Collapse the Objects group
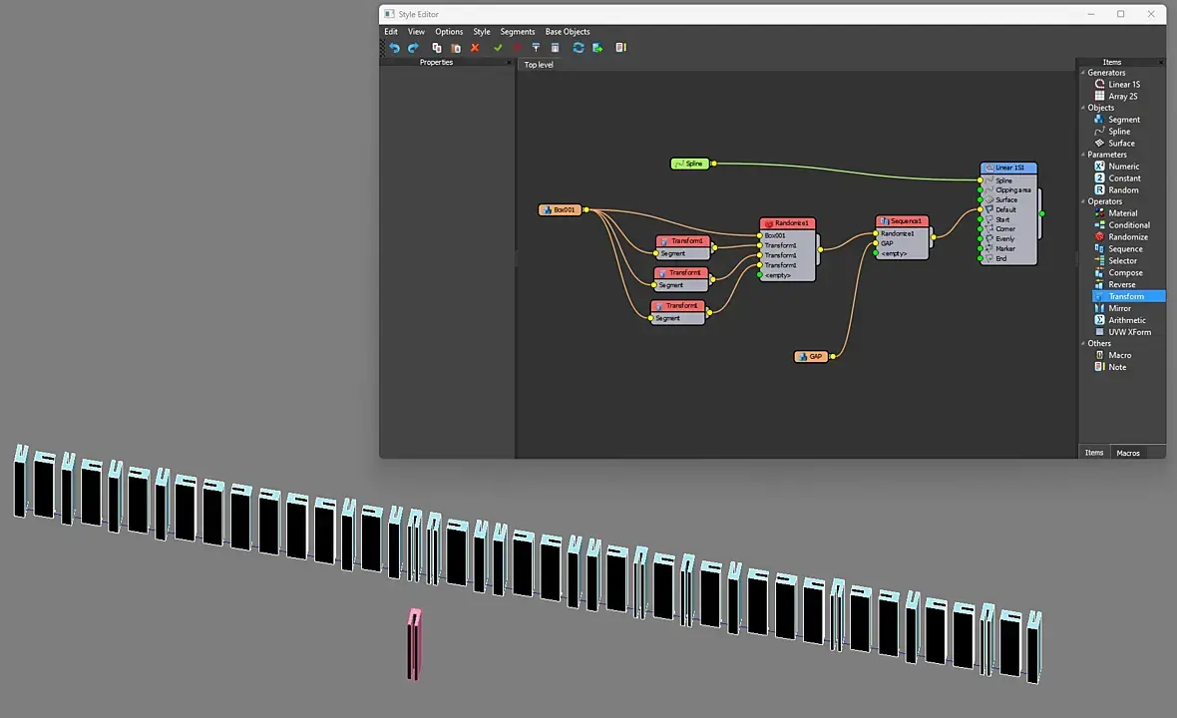This screenshot has height=718, width=1177. (1083, 108)
